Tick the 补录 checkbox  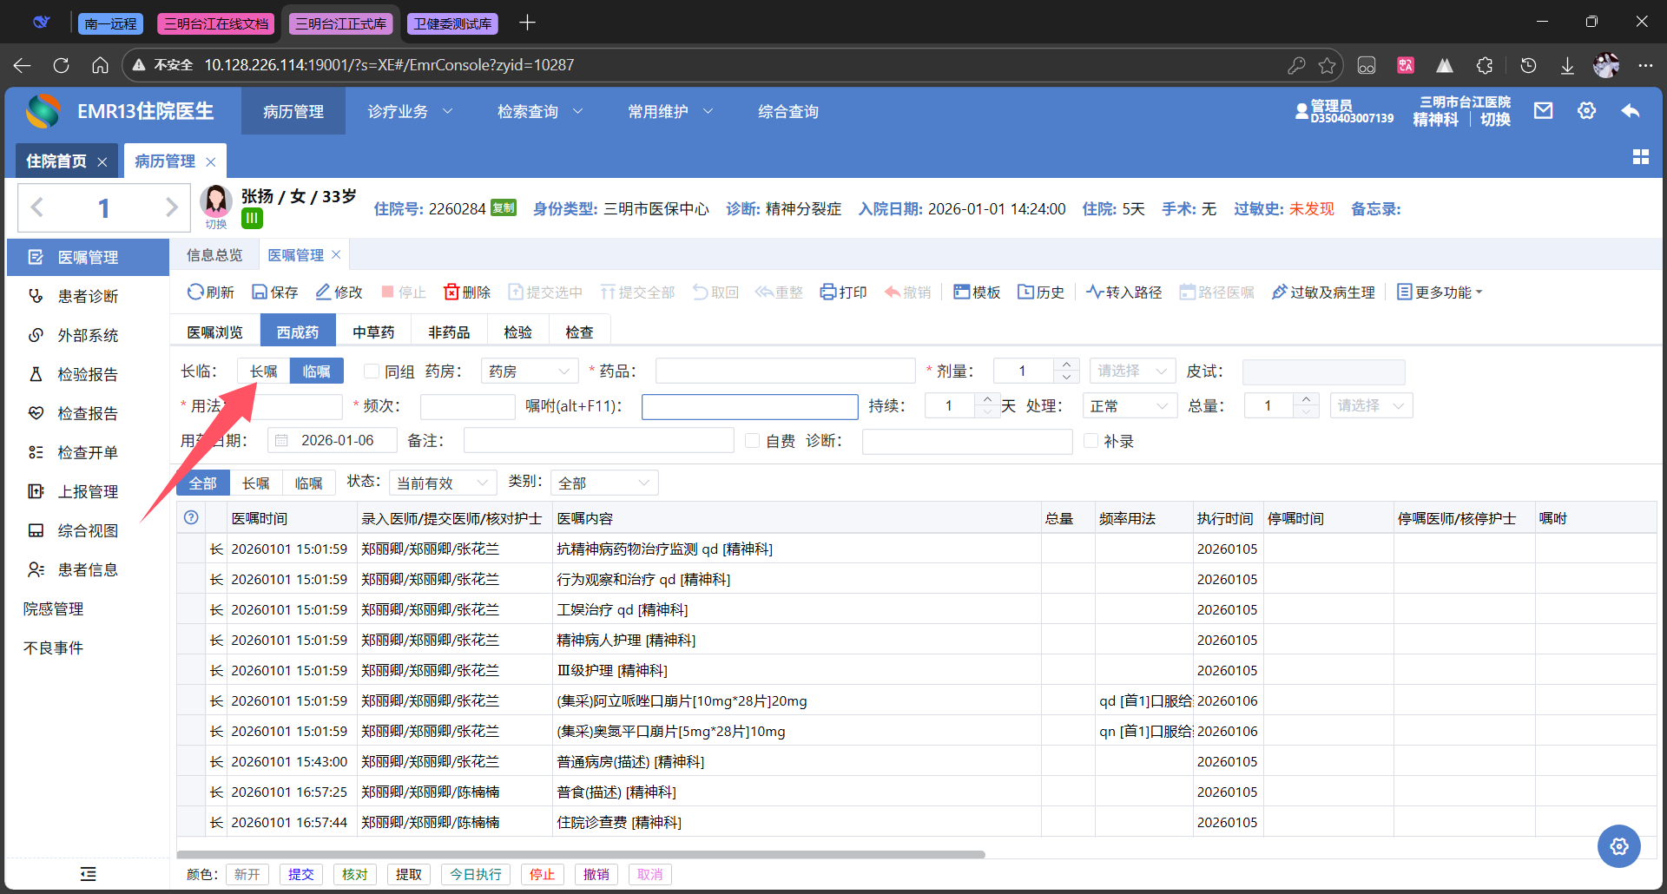click(x=1091, y=441)
